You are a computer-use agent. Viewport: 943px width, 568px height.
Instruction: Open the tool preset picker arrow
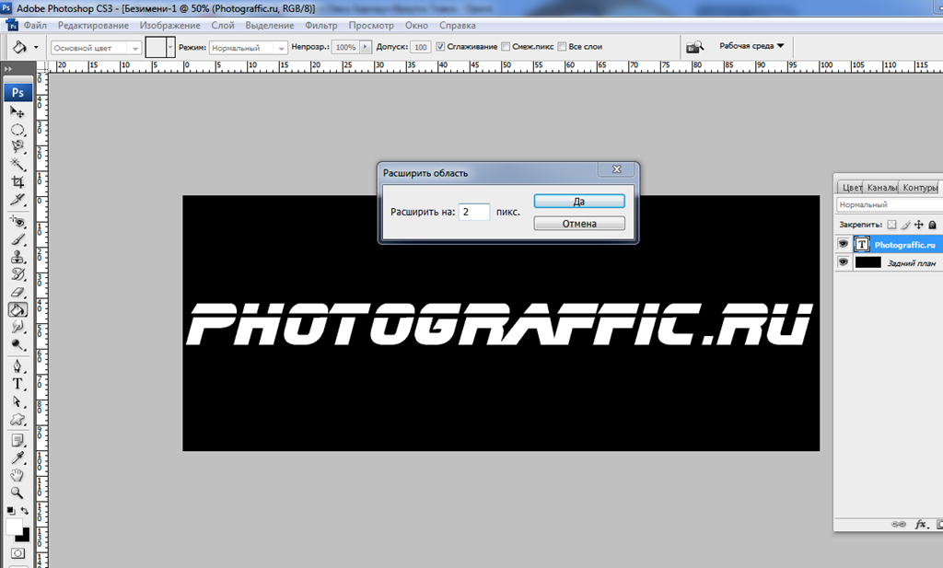pos(36,47)
